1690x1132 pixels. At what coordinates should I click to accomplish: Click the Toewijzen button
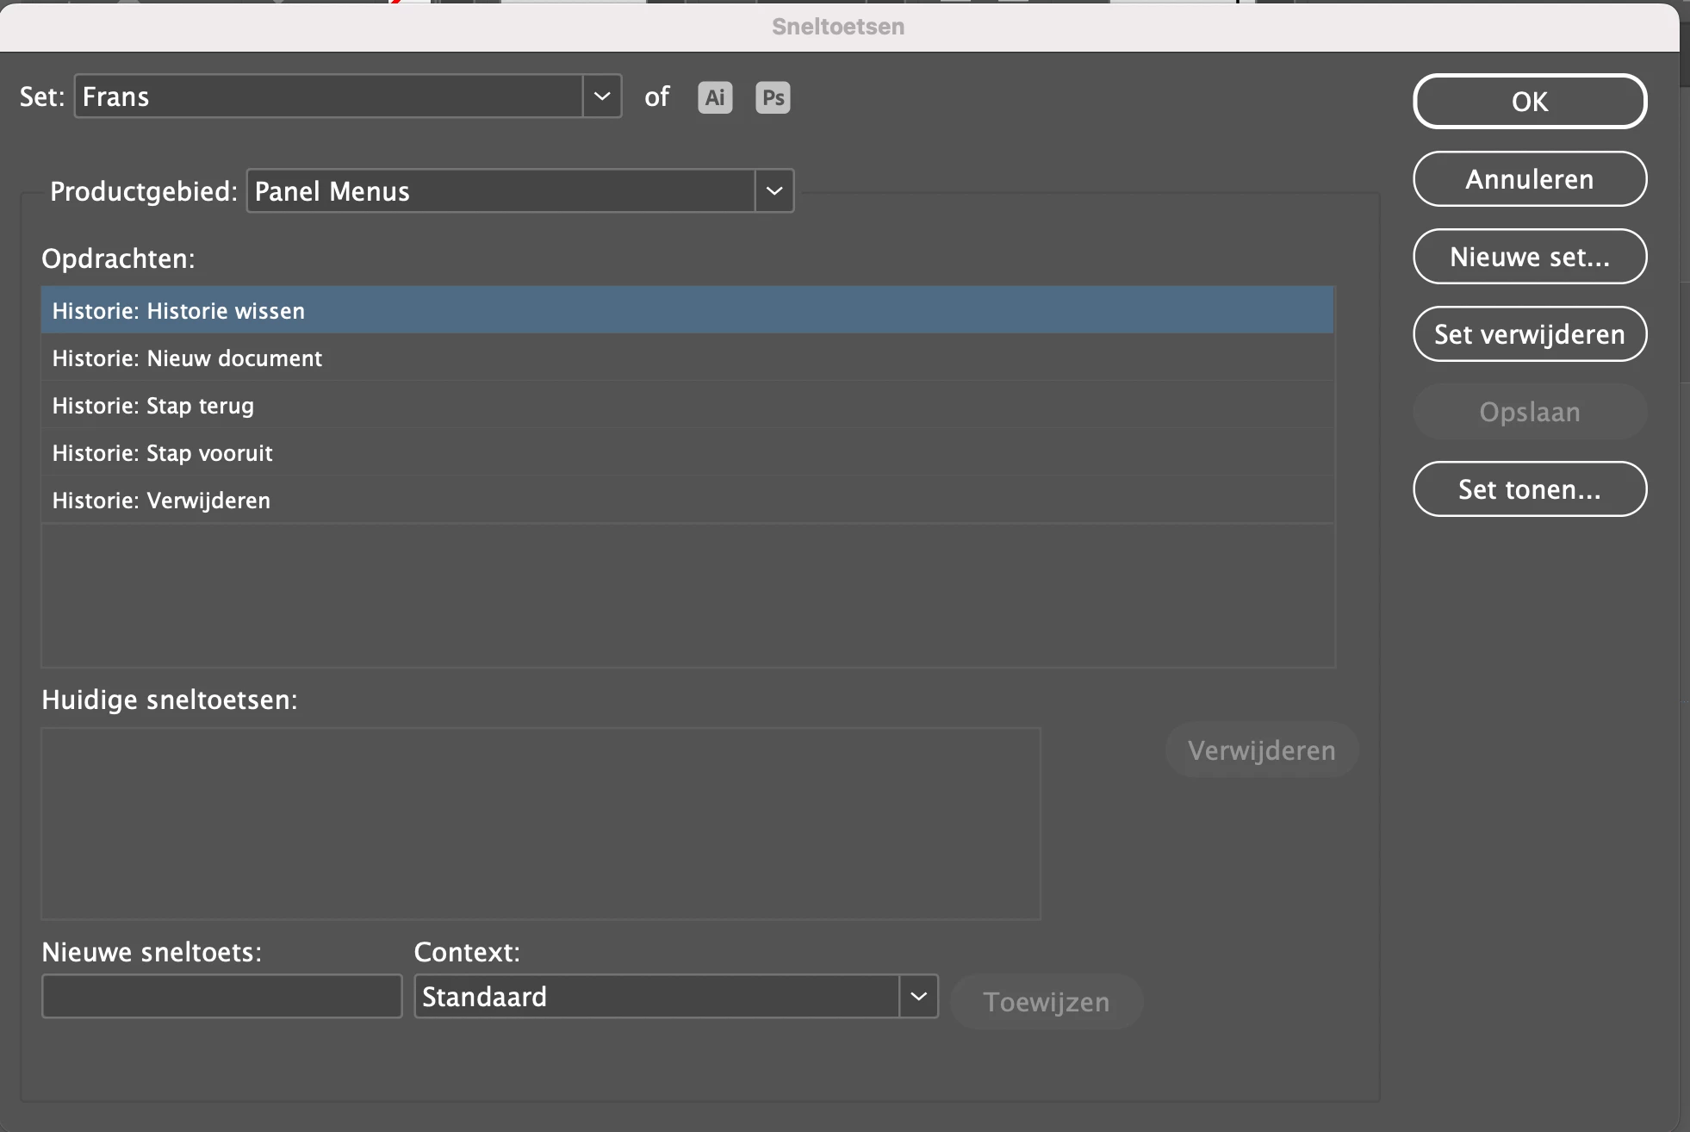(1046, 1002)
